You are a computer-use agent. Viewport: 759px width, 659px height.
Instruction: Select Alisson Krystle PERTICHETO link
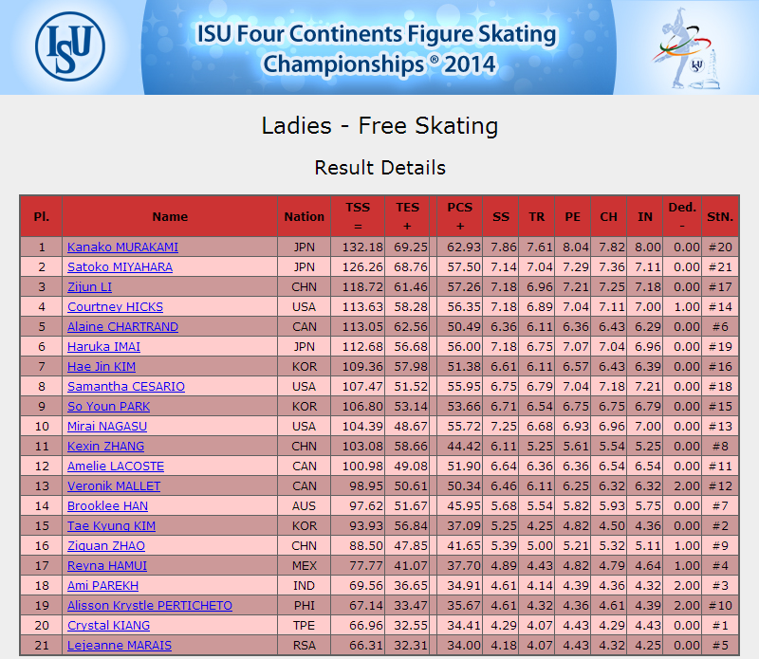[x=150, y=605]
